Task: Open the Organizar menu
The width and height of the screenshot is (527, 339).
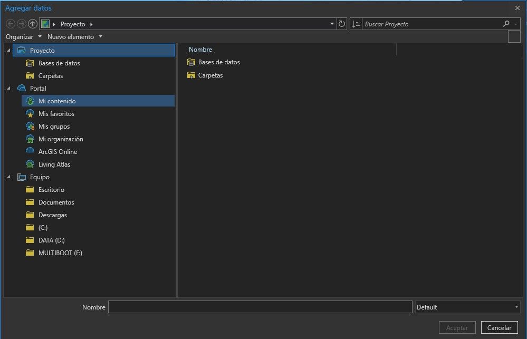Action: coord(23,37)
